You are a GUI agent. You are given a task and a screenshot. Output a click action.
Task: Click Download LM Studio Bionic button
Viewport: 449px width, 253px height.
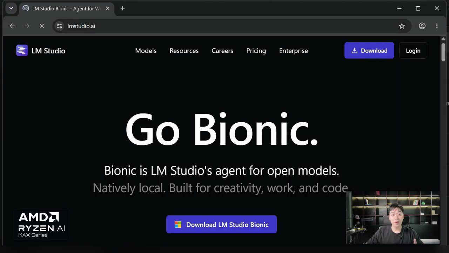[x=221, y=225]
